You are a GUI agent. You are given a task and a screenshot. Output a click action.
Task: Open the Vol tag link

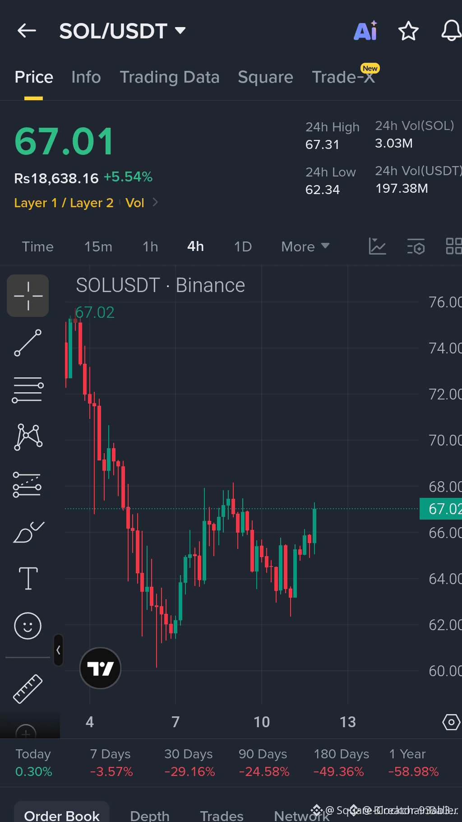pos(135,203)
